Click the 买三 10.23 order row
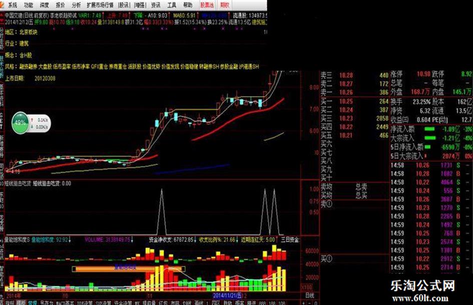The image size is (473, 305). point(354,118)
